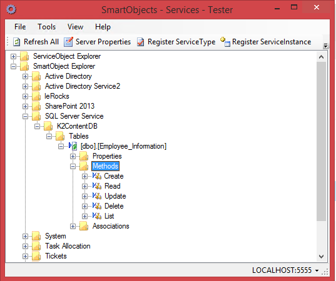The image size is (336, 281).
Task: Open the Help menu
Action: tap(103, 27)
